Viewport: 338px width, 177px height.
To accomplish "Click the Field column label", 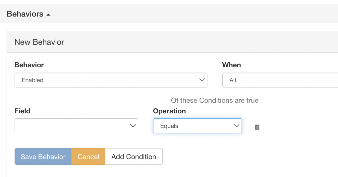I will coord(22,111).
